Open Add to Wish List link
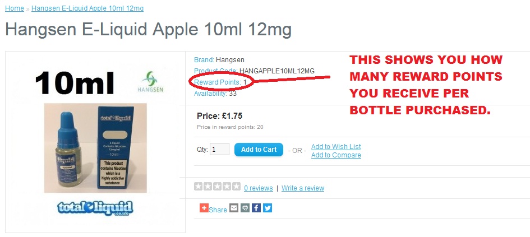This screenshot has width=530, height=237. (336, 147)
